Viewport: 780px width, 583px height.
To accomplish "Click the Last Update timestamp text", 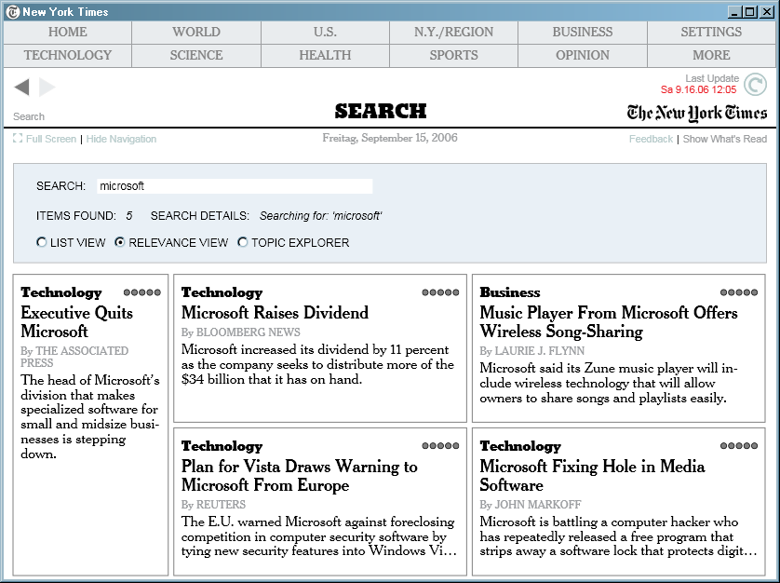I will click(x=698, y=89).
